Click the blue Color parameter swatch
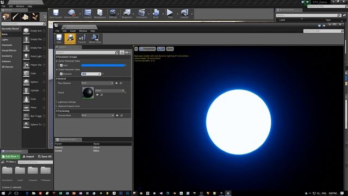 pos(103,65)
